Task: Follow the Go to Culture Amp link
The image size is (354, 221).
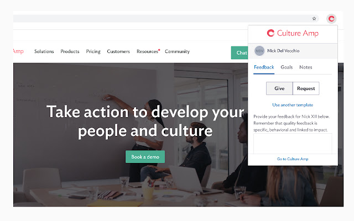Action: [x=293, y=159]
